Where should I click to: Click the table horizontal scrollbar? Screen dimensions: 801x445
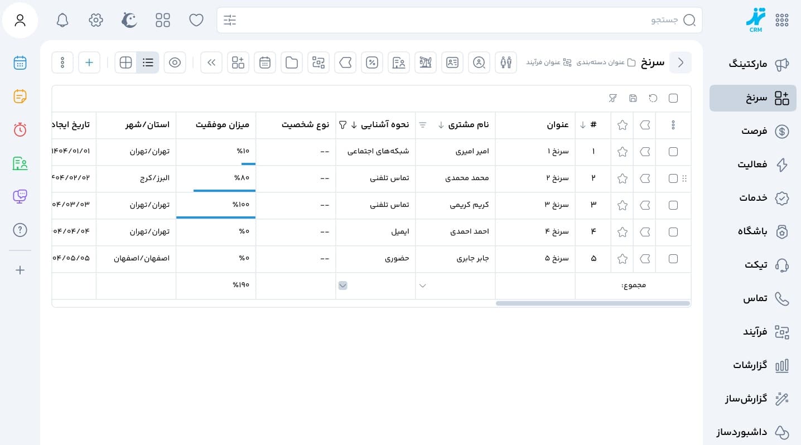[592, 303]
